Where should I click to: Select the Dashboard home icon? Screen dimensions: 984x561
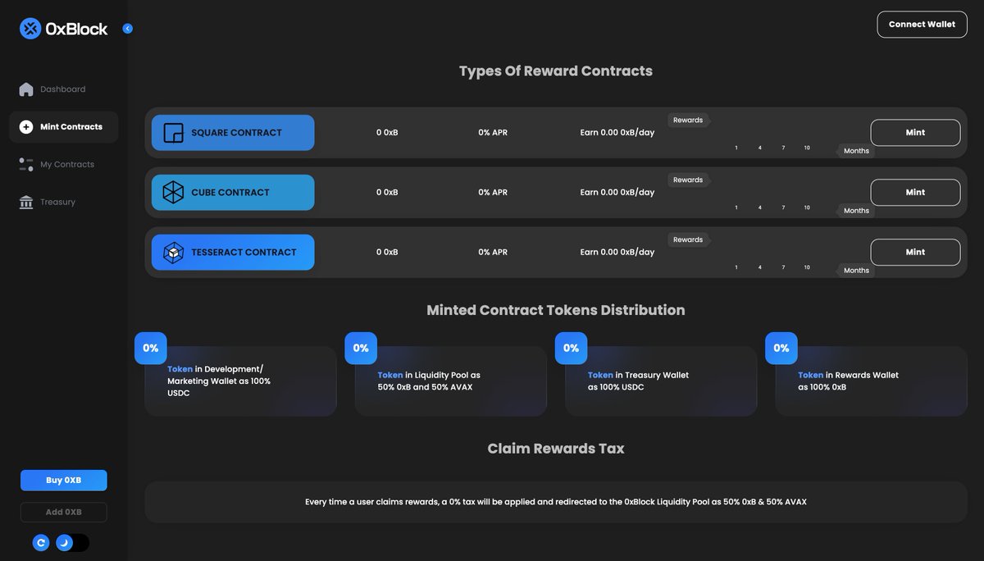click(25, 89)
